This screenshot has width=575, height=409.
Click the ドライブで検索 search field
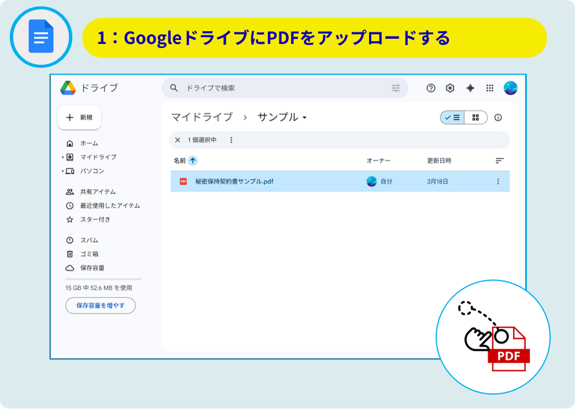click(x=283, y=88)
